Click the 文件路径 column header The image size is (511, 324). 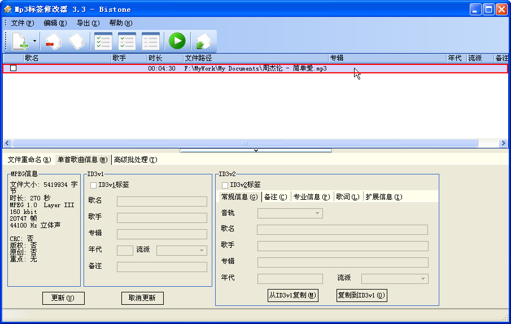[255, 58]
